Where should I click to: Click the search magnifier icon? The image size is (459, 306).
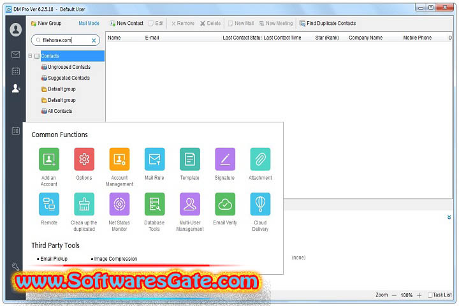pyautogui.click(x=38, y=40)
